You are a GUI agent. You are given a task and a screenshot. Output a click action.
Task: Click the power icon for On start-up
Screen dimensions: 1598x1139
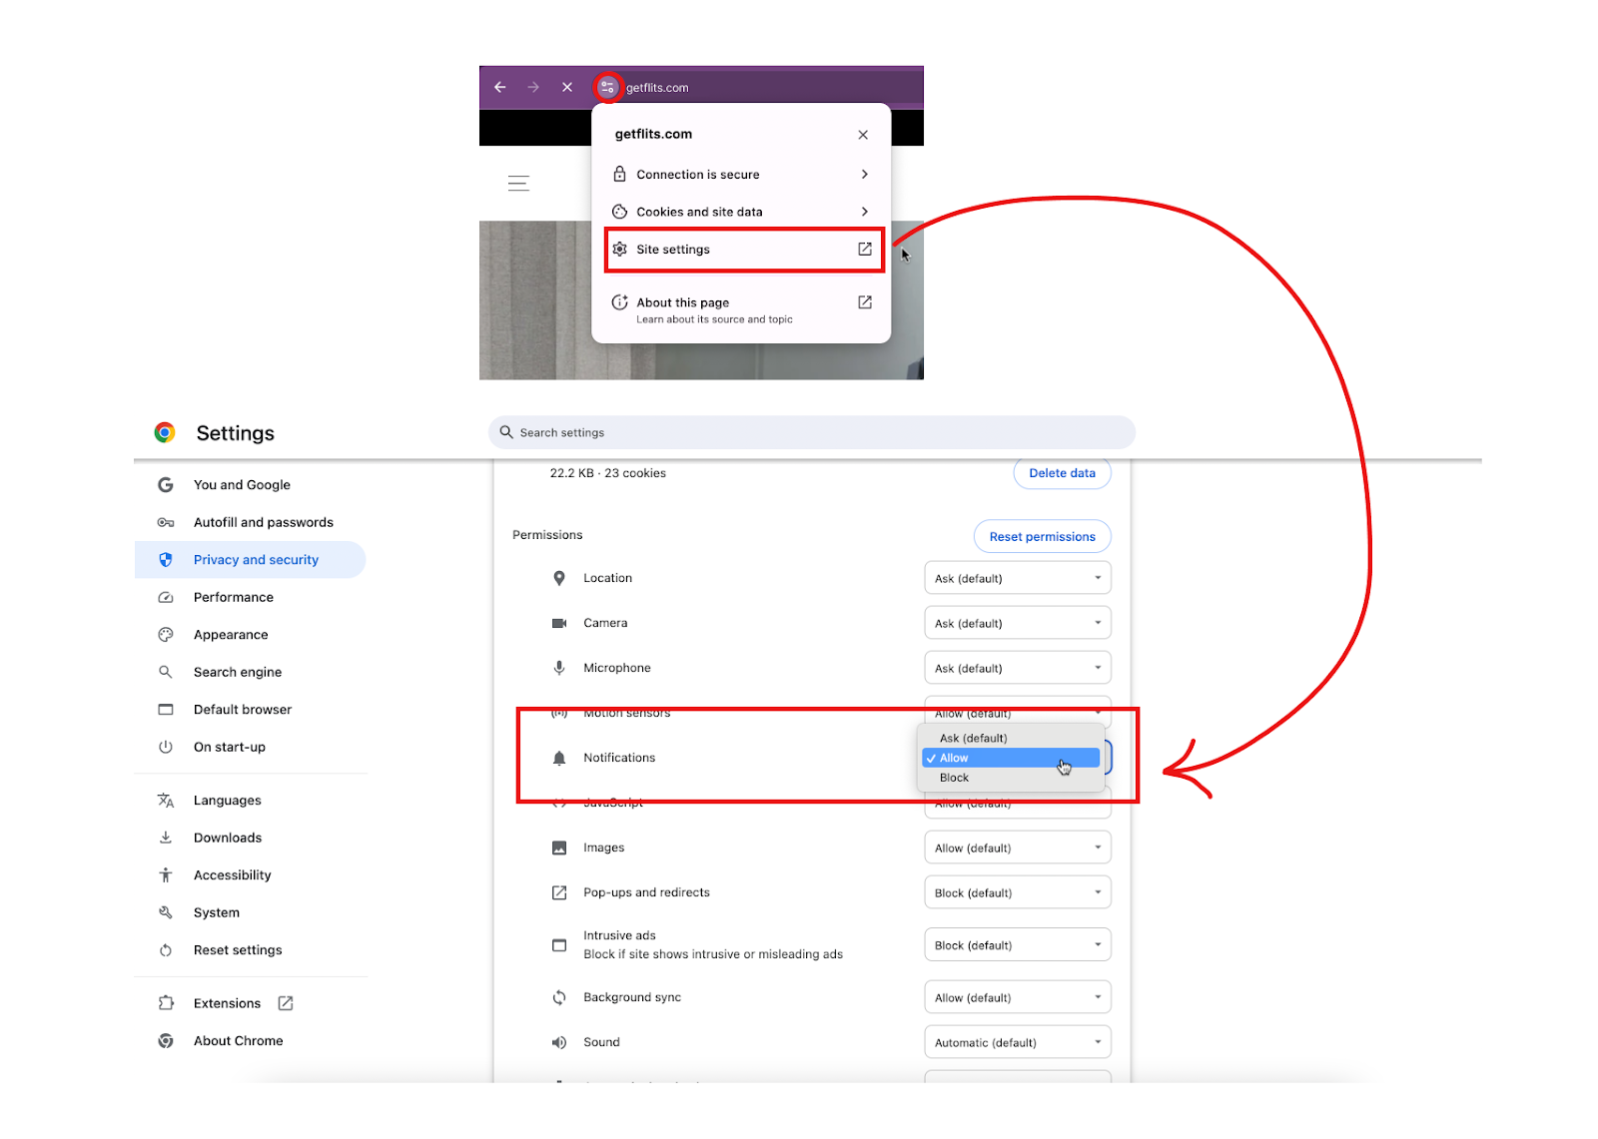click(166, 747)
